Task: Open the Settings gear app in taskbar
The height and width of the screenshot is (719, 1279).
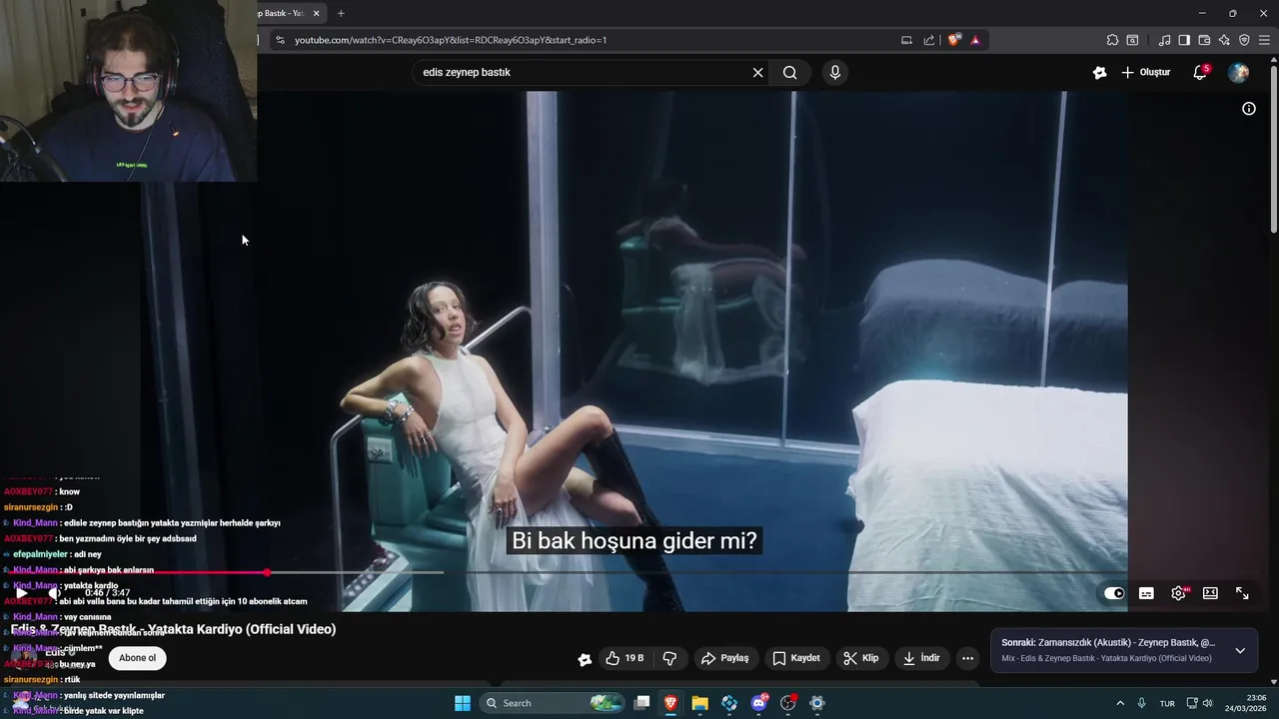Action: coord(816,703)
